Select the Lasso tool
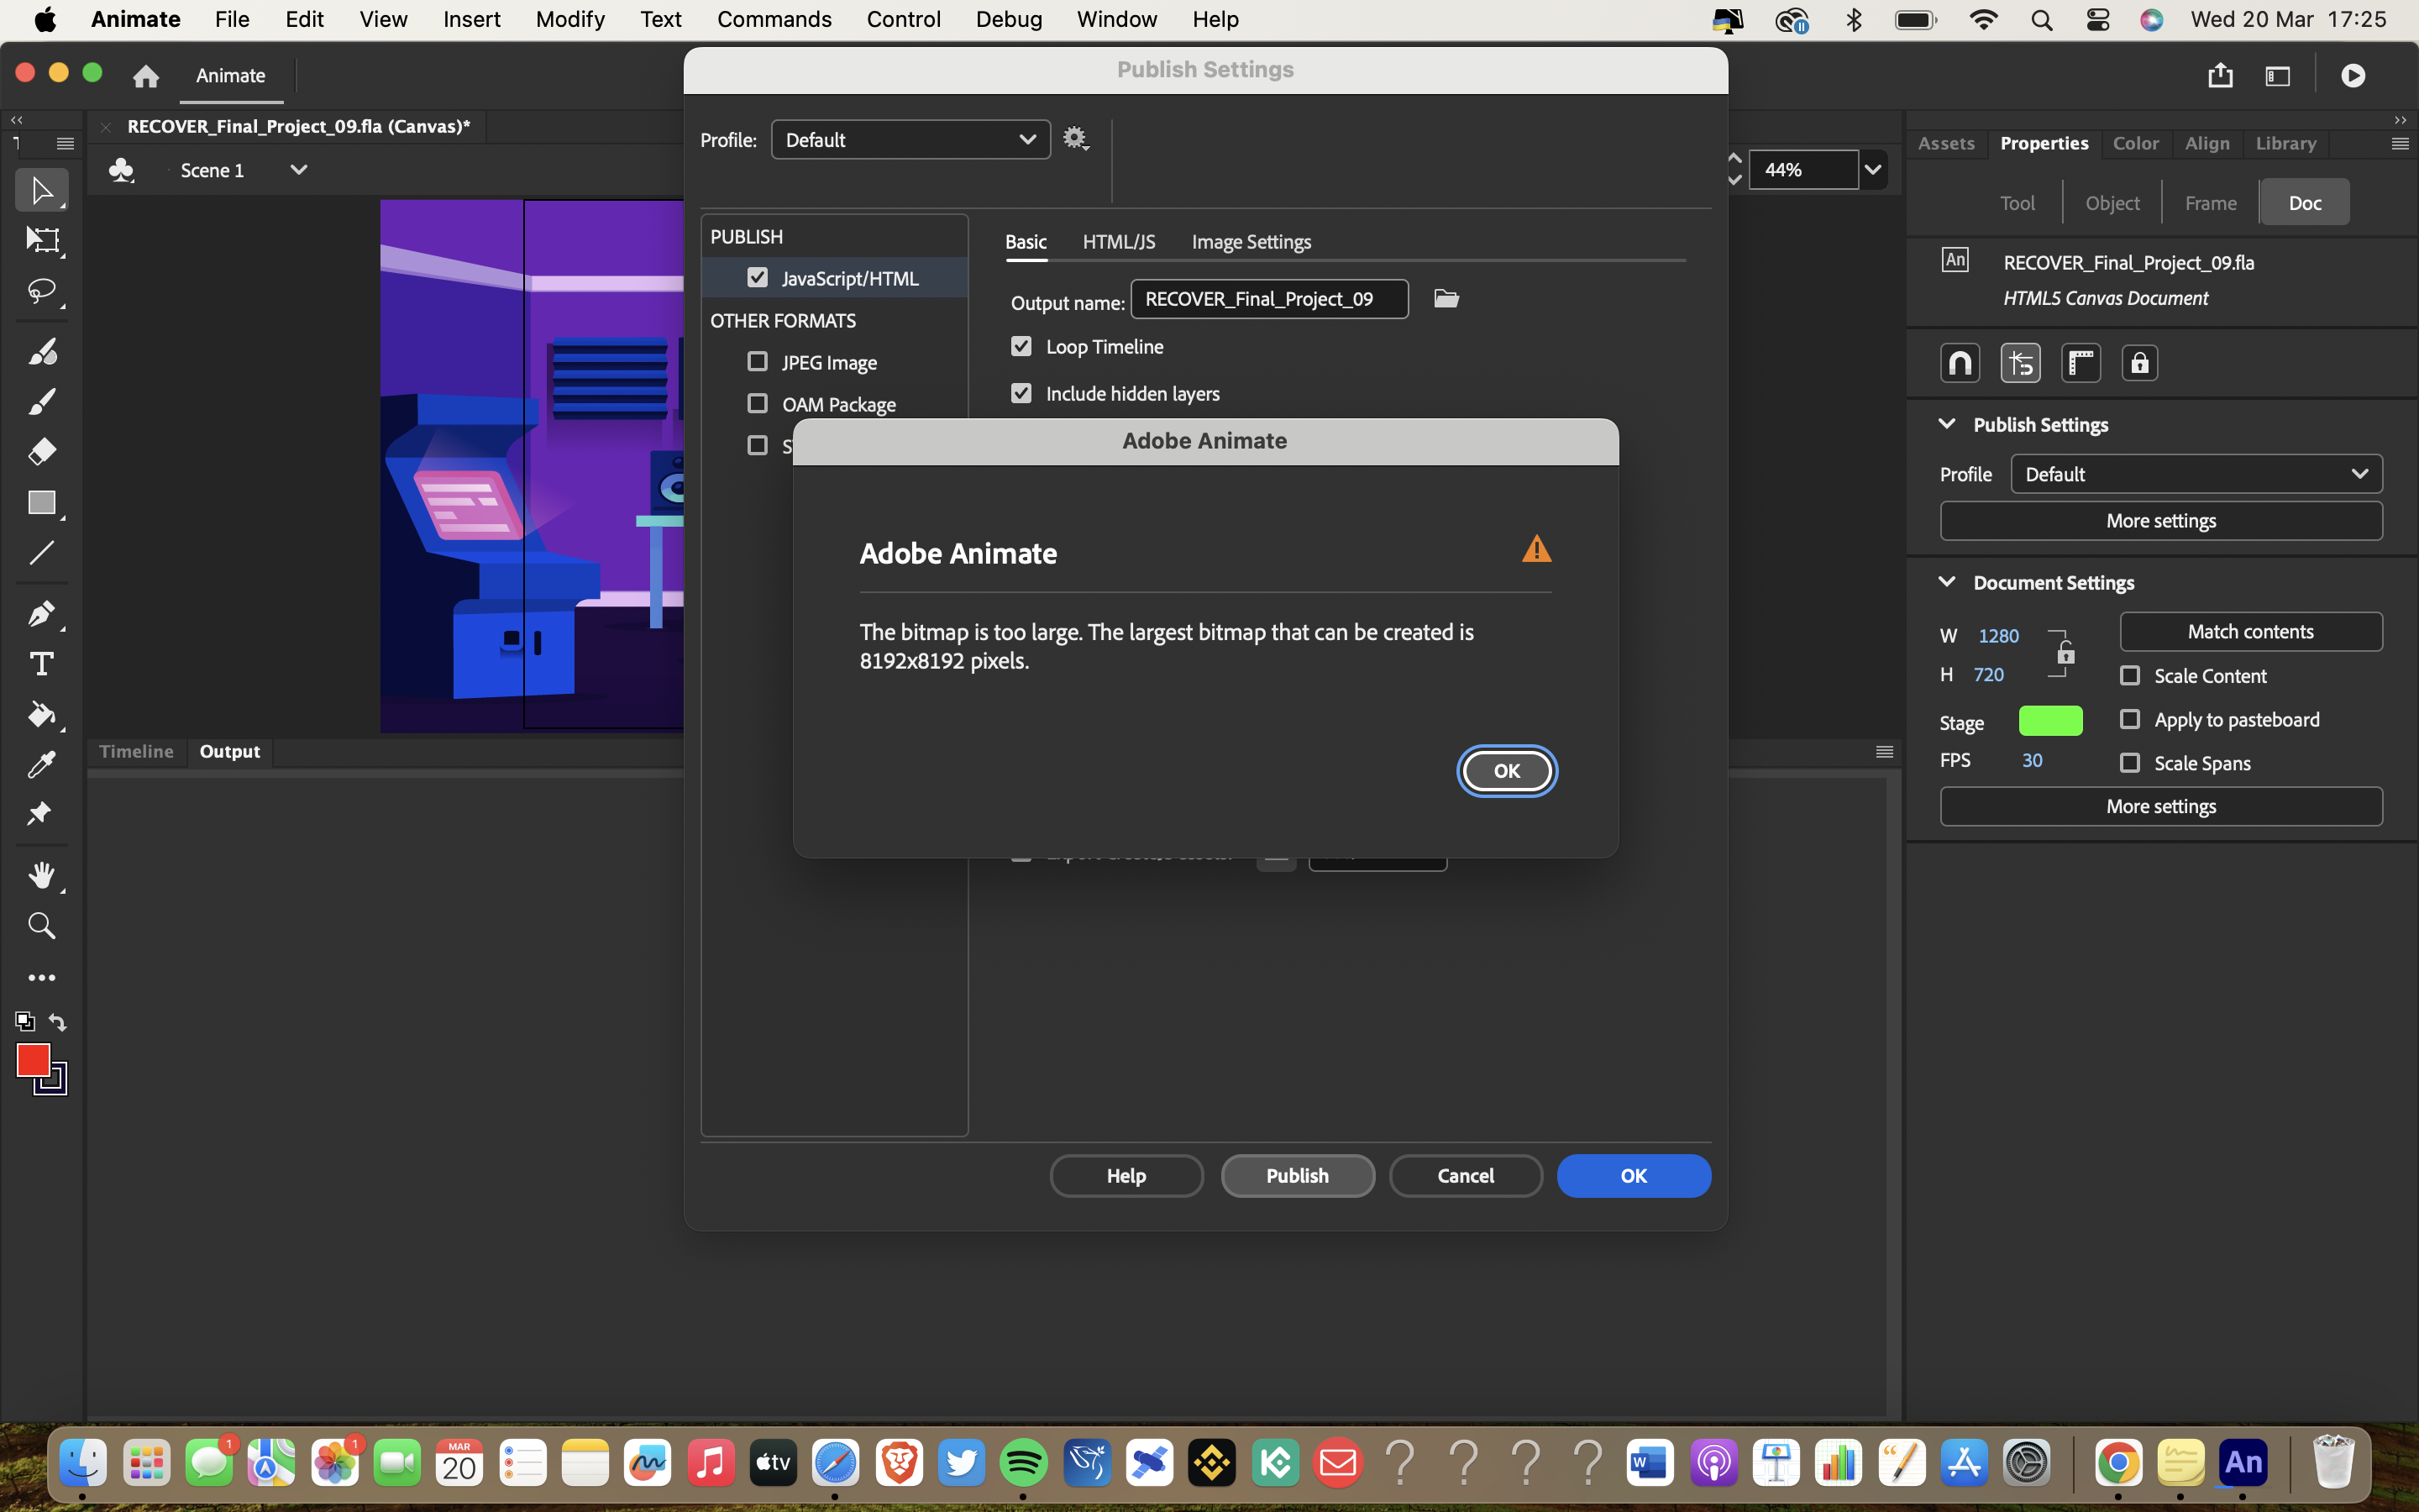Screen dimensions: 2419x1512 [x=41, y=291]
